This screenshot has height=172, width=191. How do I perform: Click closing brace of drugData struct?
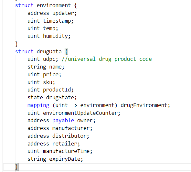click(x=16, y=167)
